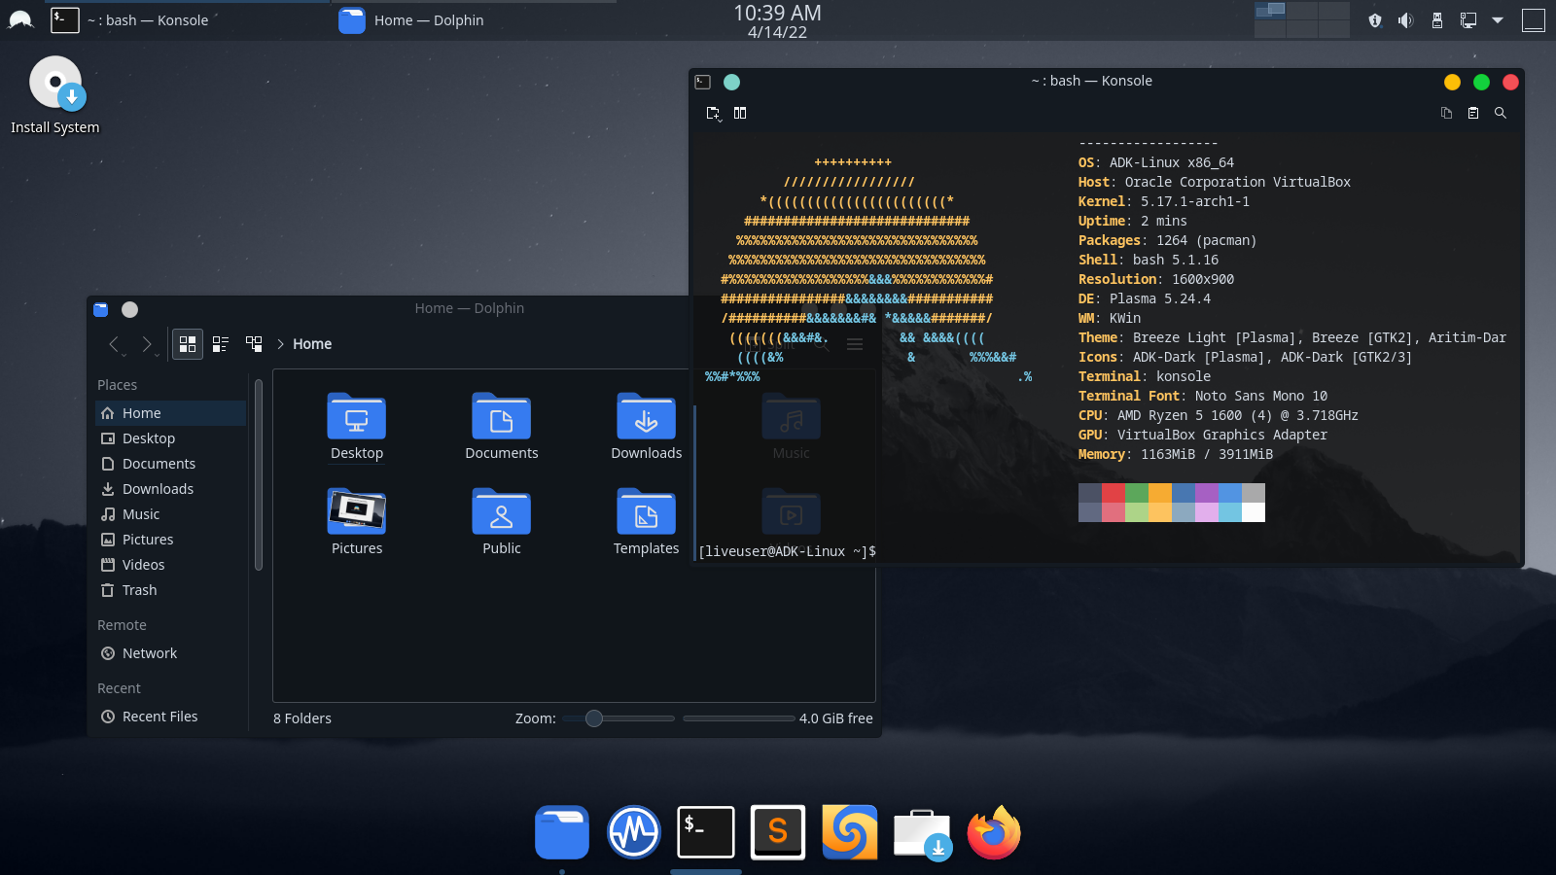Open the swirl-logo app in dock
The width and height of the screenshot is (1556, 875).
(x=850, y=832)
